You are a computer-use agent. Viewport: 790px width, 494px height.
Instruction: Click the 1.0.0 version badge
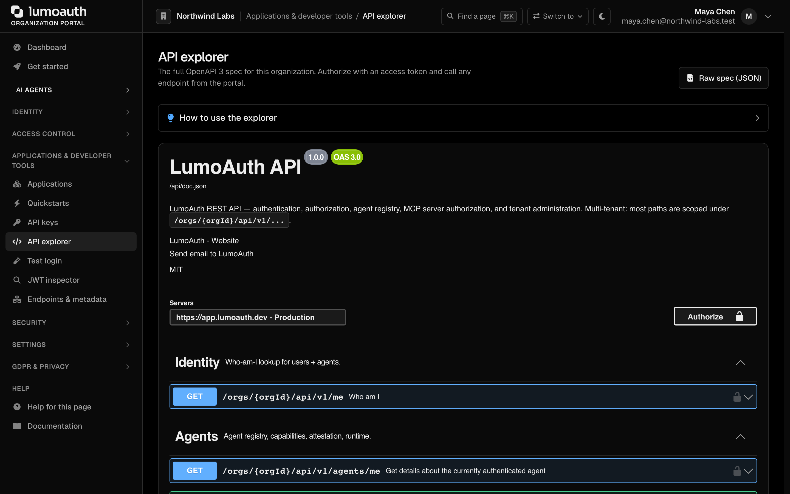pos(316,157)
